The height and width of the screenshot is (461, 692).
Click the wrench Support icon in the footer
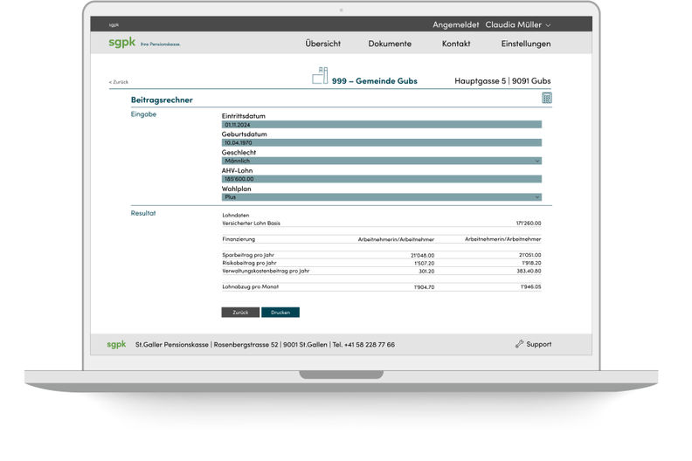[519, 344]
